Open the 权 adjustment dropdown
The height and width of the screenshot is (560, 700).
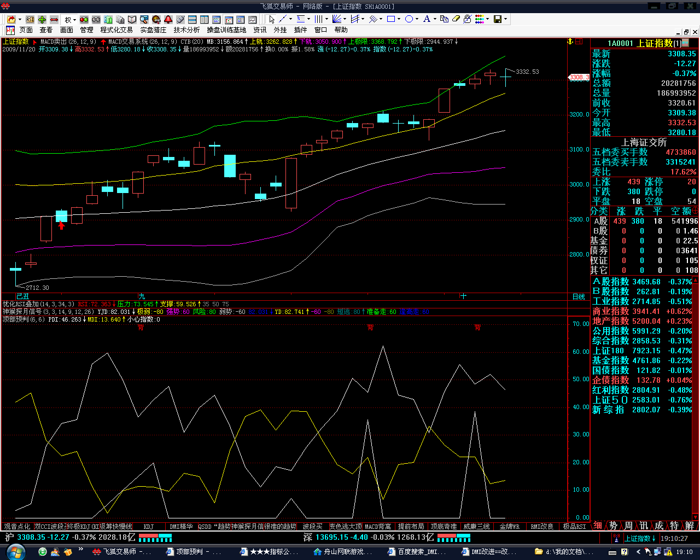coord(70,19)
